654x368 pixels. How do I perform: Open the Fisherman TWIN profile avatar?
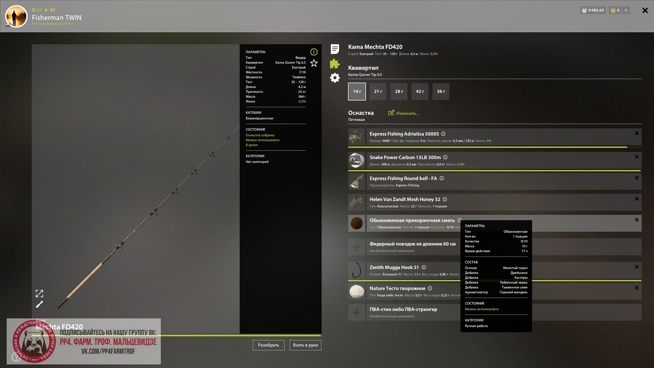point(16,16)
